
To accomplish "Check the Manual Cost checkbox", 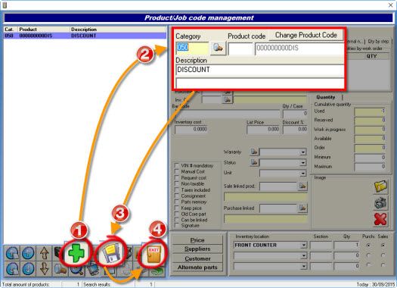I will click(177, 171).
